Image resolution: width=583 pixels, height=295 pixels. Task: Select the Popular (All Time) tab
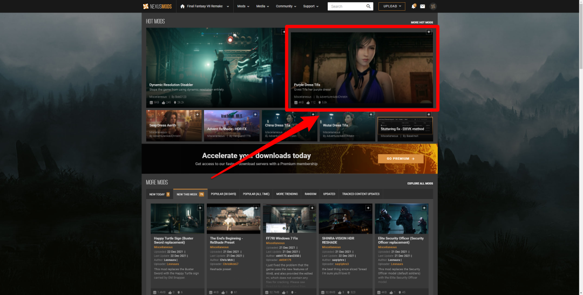pyautogui.click(x=256, y=194)
